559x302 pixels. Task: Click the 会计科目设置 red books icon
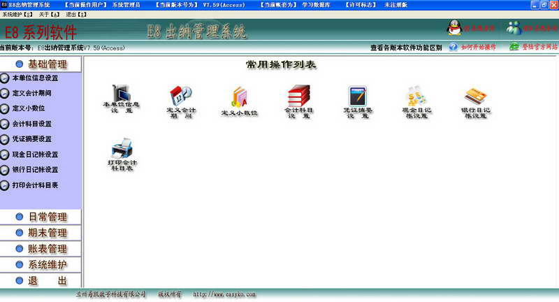pos(298,96)
